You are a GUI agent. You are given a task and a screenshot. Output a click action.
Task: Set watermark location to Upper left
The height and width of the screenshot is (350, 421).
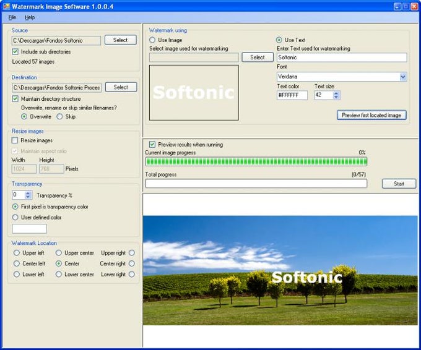(x=17, y=253)
